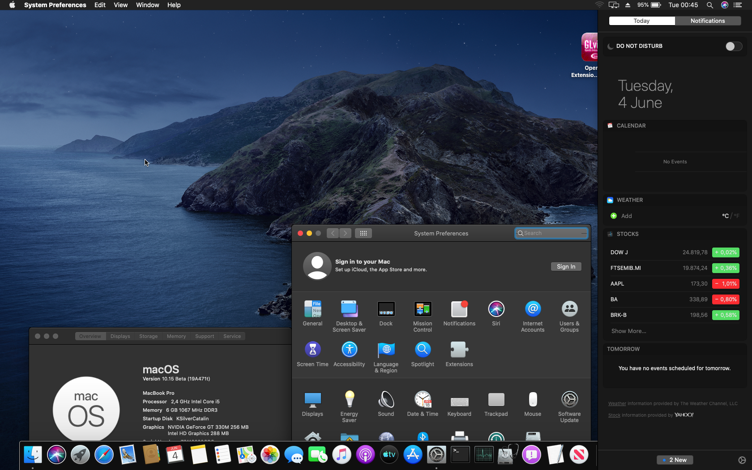Select the Displays tab in About This Mac
Viewport: 752px width, 470px height.
tap(120, 336)
